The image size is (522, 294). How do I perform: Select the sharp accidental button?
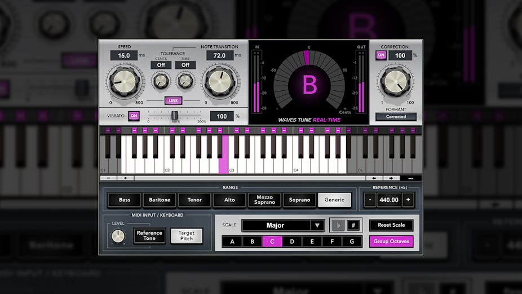[353, 225]
